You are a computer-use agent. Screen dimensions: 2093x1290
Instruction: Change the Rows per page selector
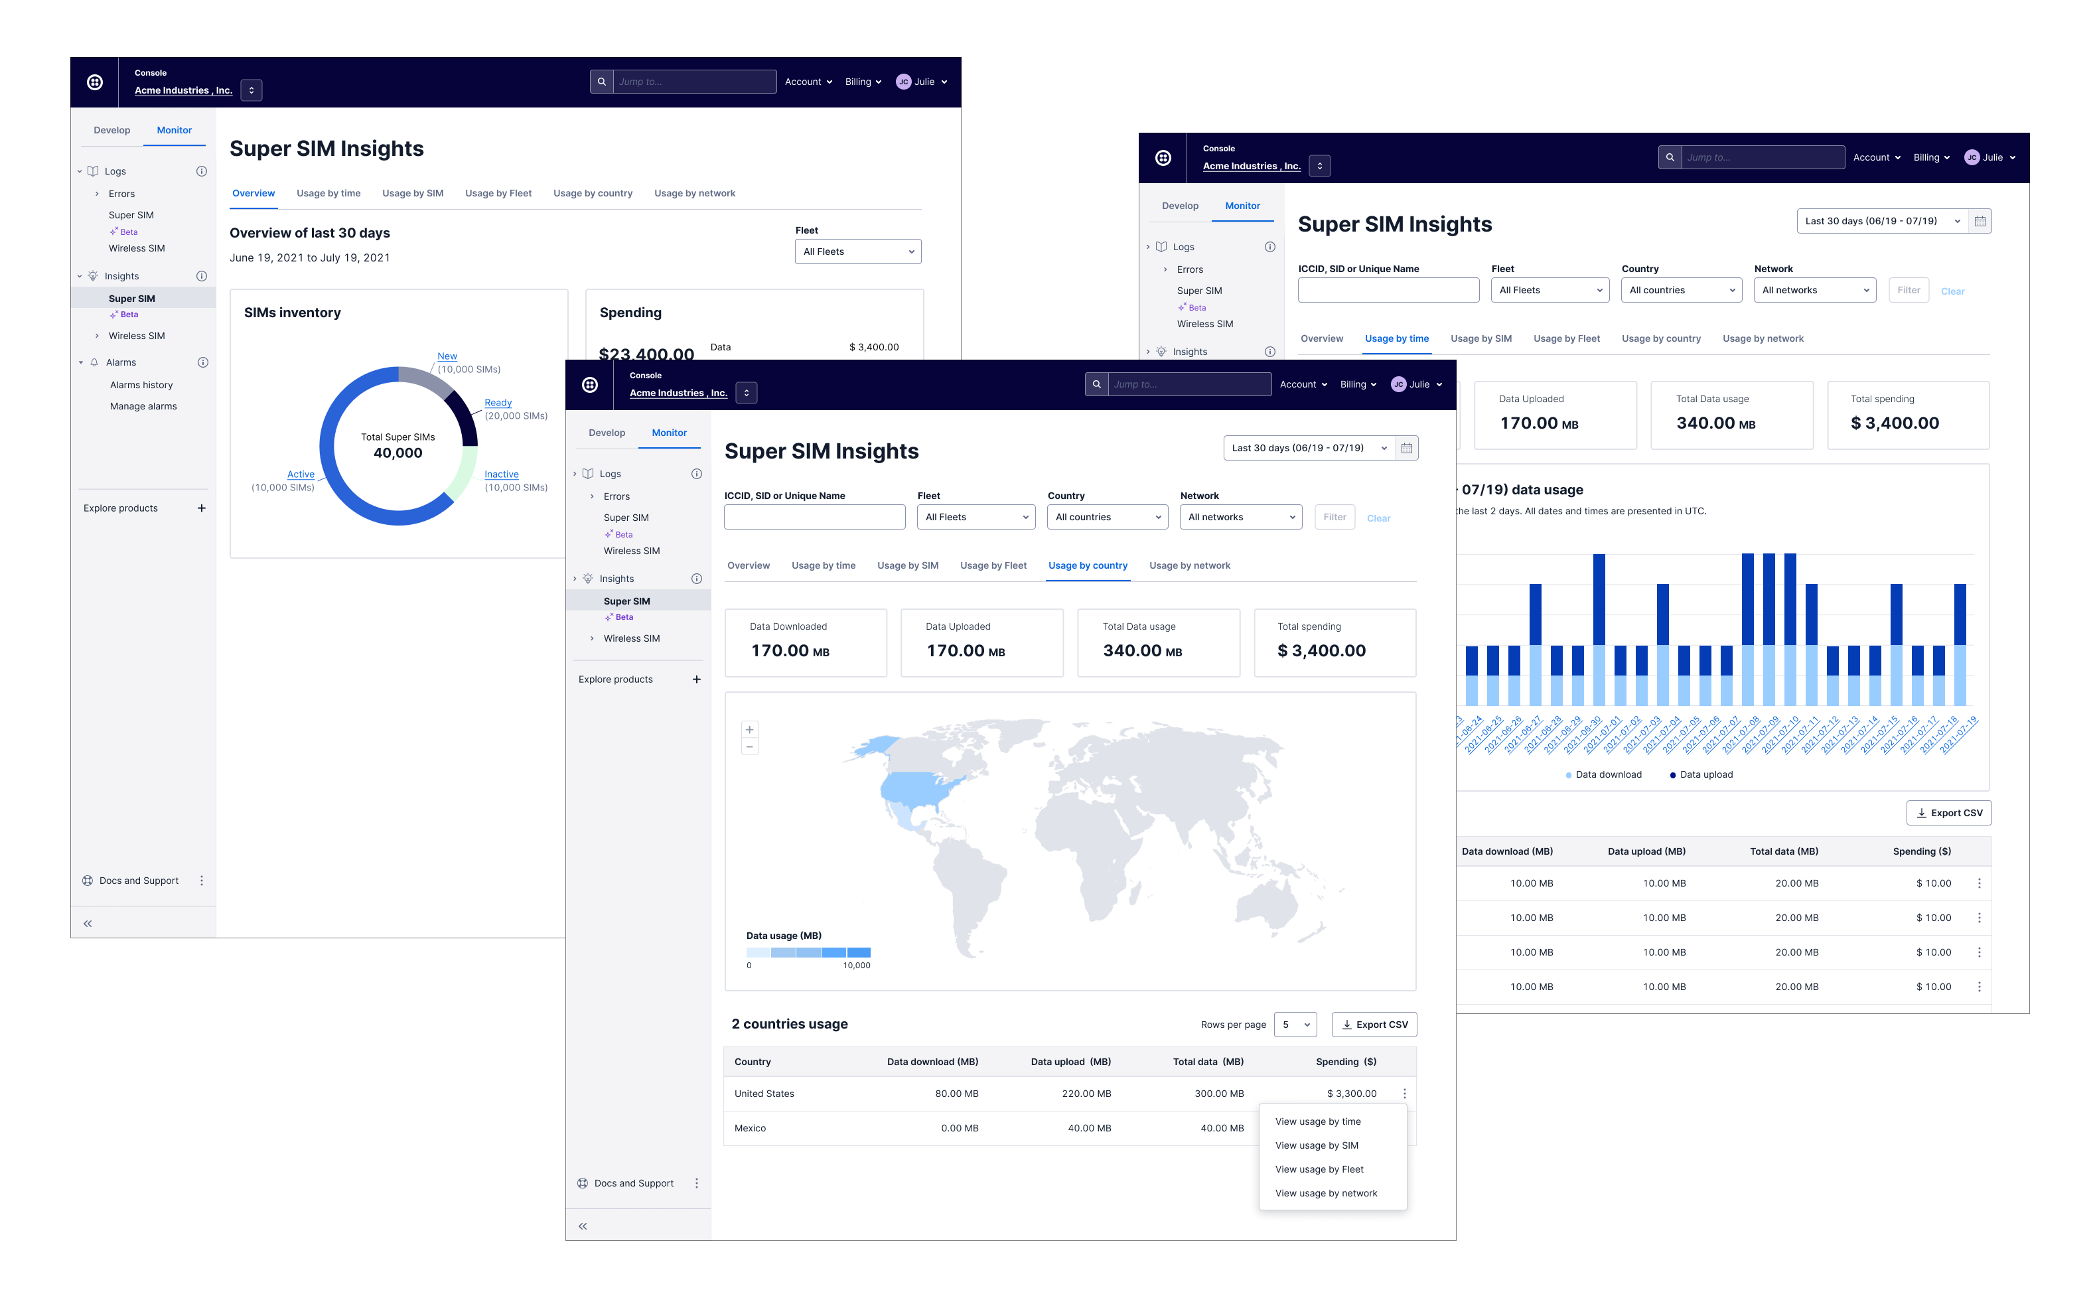pyautogui.click(x=1295, y=1024)
